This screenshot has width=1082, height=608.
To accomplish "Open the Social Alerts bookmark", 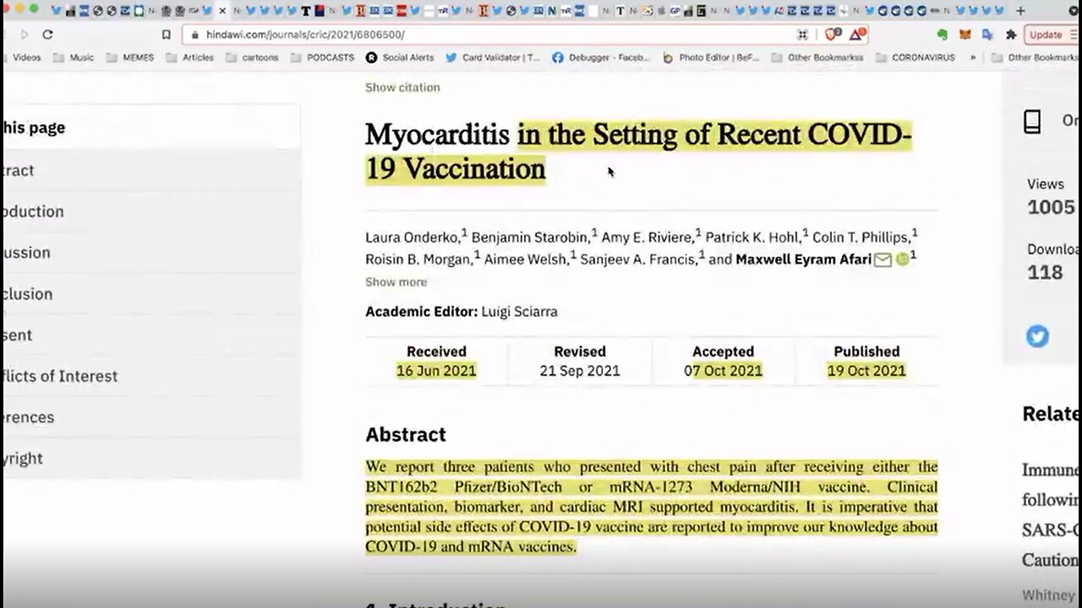I will click(x=400, y=57).
